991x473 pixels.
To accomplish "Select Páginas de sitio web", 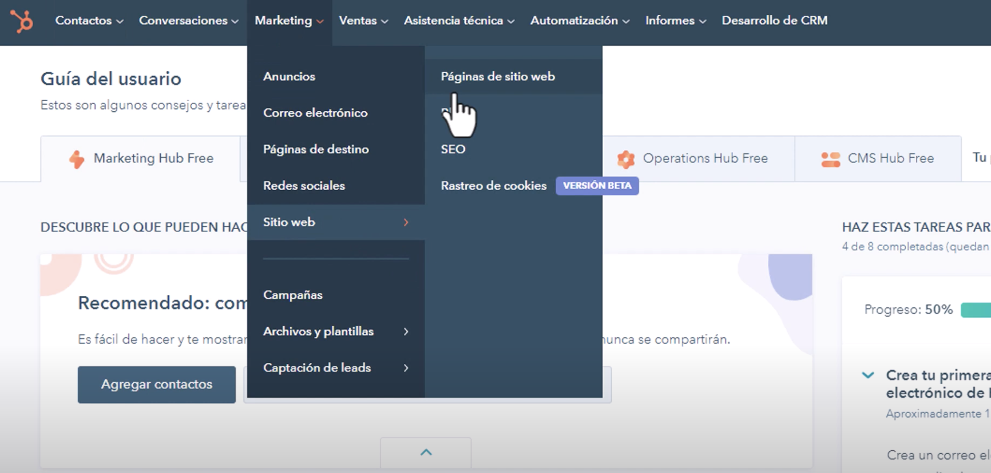I will coord(497,77).
